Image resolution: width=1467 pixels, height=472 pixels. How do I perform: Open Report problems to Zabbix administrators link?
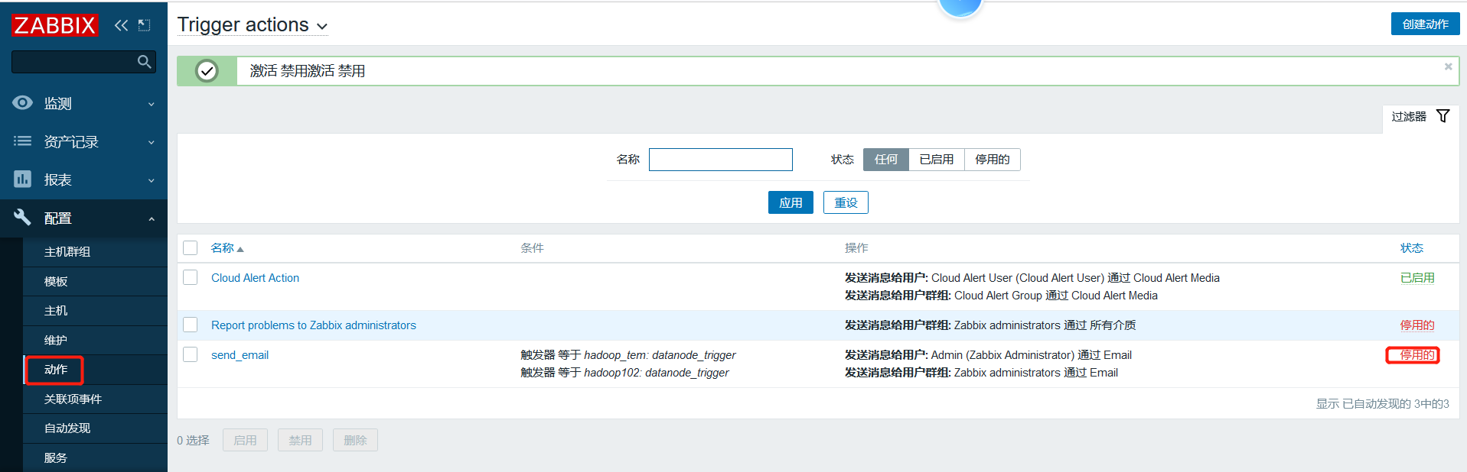[x=314, y=325]
